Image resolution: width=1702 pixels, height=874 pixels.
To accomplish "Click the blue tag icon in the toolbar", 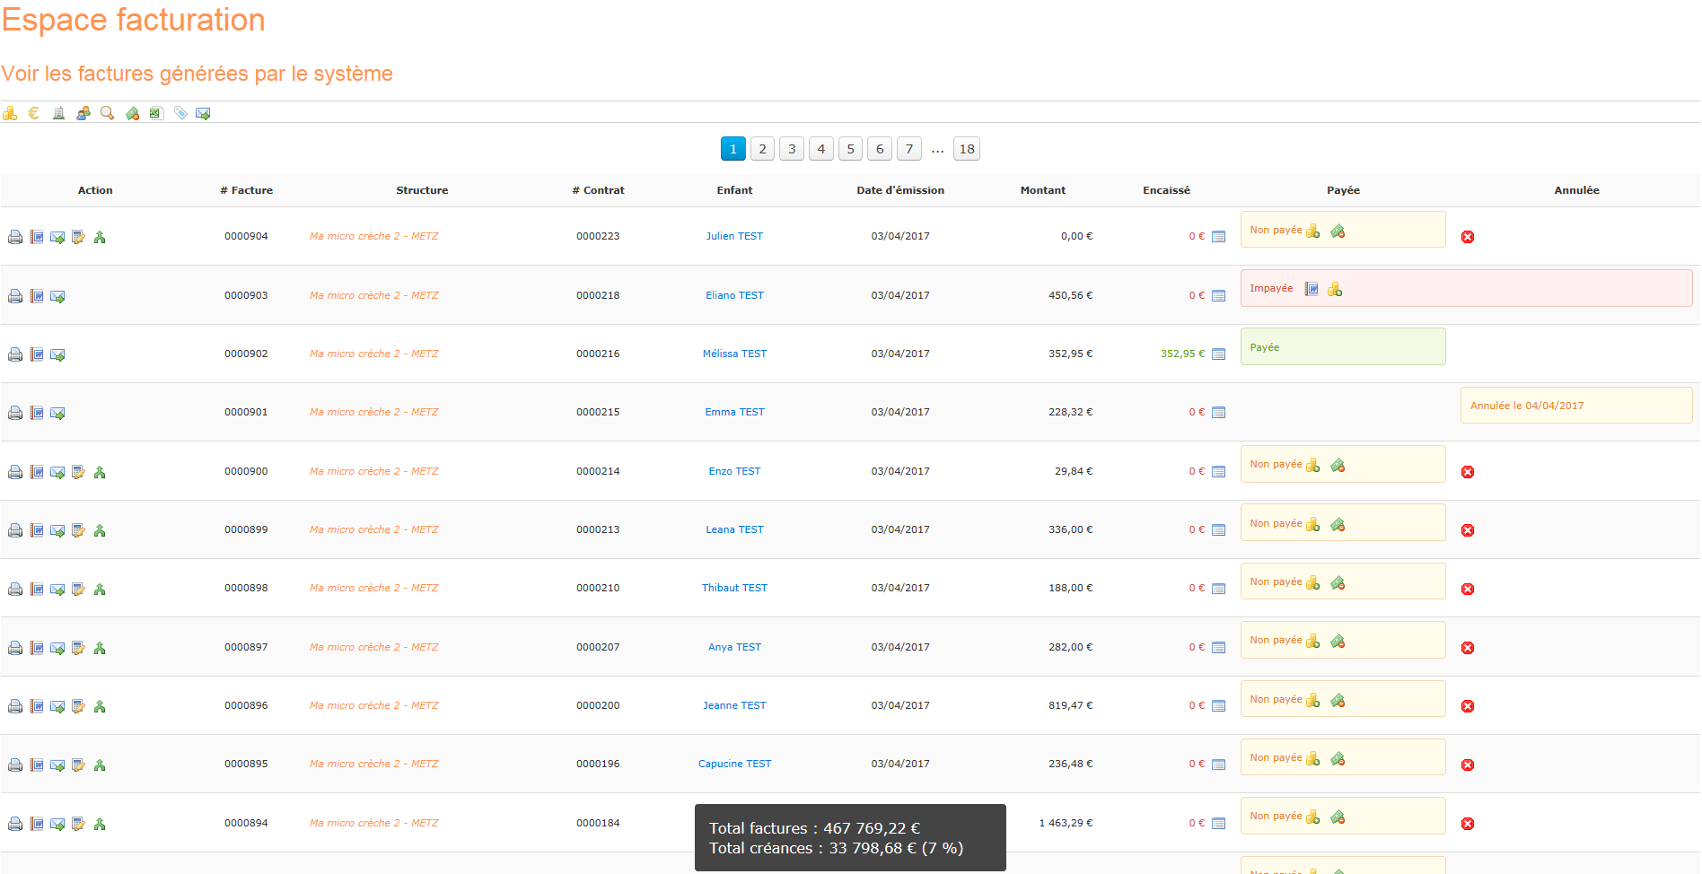I will [x=180, y=113].
